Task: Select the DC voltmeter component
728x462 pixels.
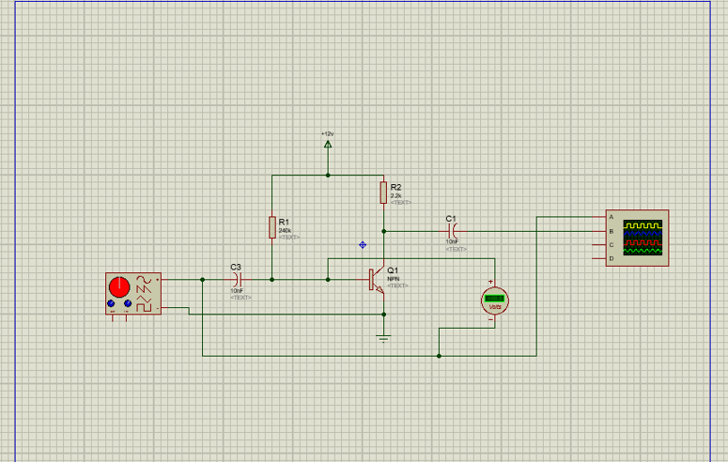Action: pyautogui.click(x=495, y=300)
